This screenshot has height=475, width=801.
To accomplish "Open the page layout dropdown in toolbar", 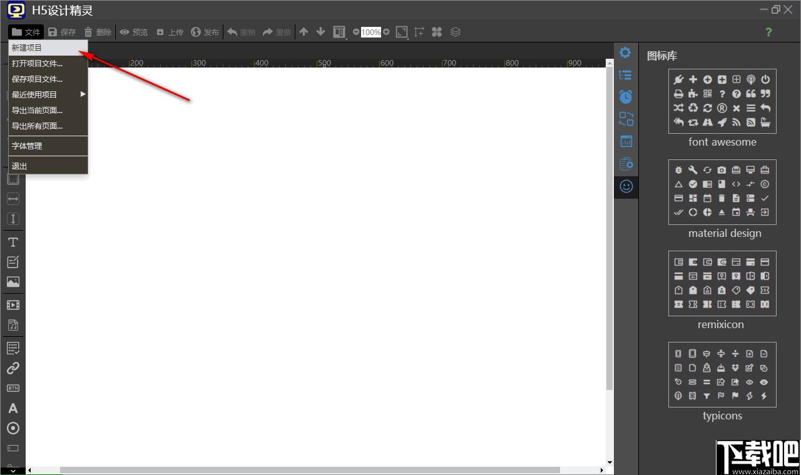I will pos(339,32).
